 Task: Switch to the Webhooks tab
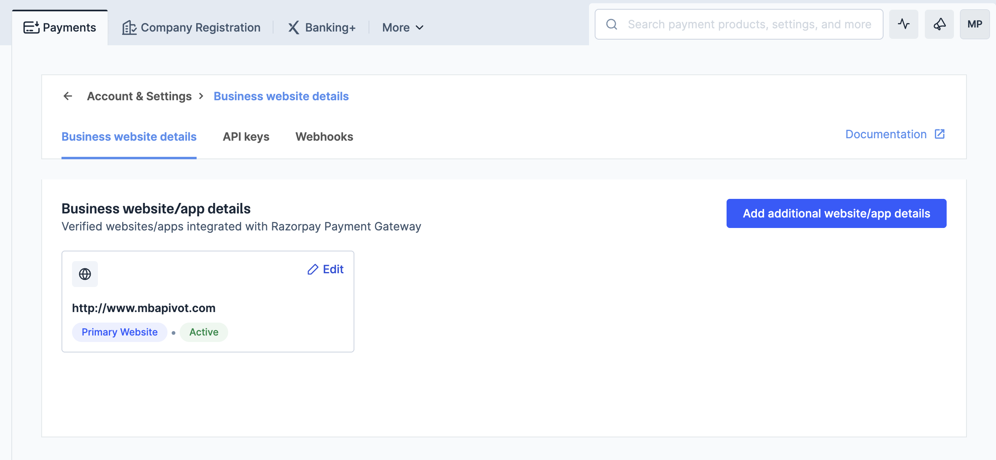324,137
